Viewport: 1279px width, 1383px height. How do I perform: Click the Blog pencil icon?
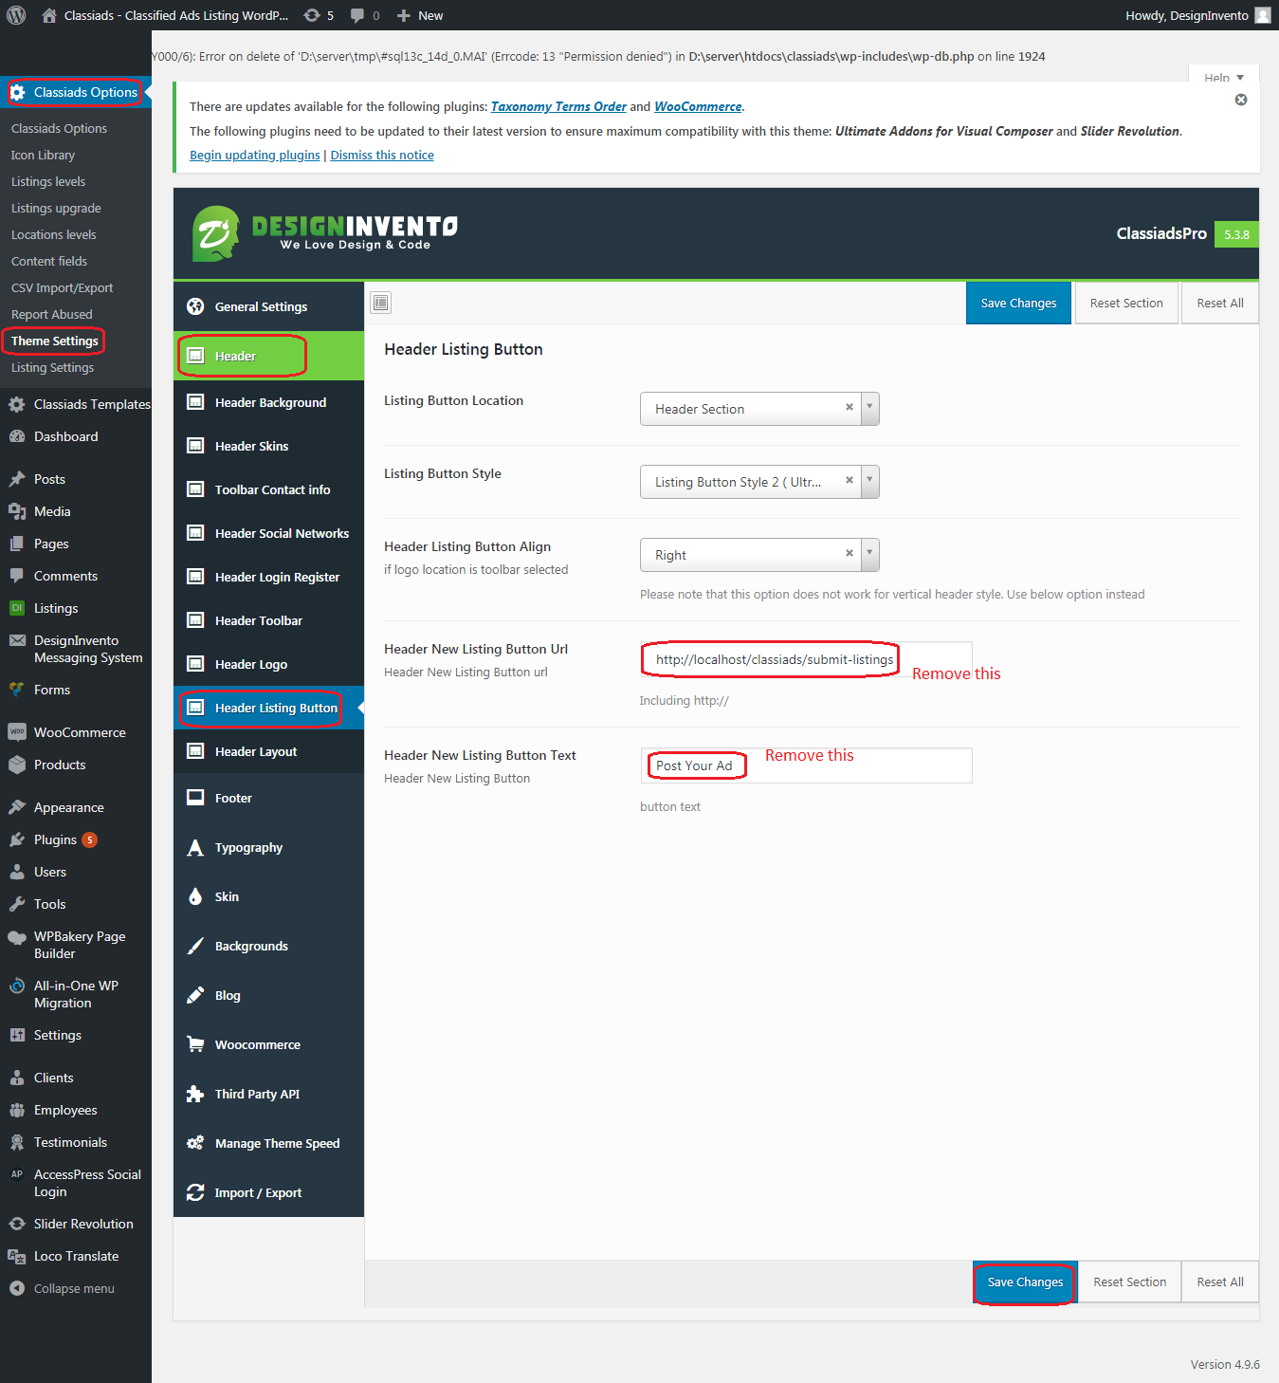(195, 995)
